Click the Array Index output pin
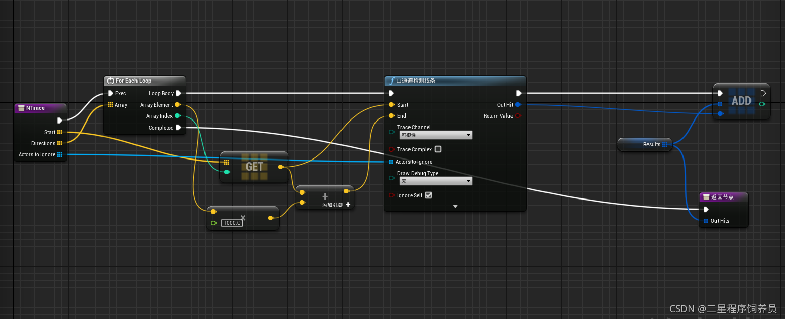This screenshot has width=785, height=319. pyautogui.click(x=177, y=116)
